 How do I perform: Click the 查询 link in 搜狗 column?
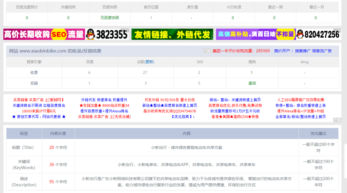252,83
